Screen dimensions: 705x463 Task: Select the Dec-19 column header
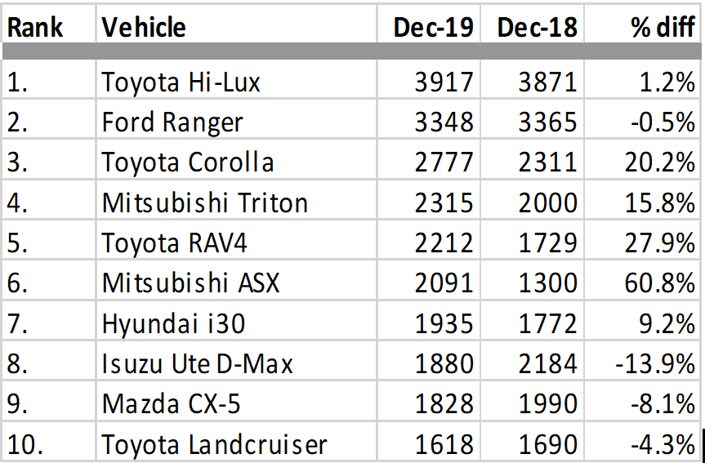433,28
